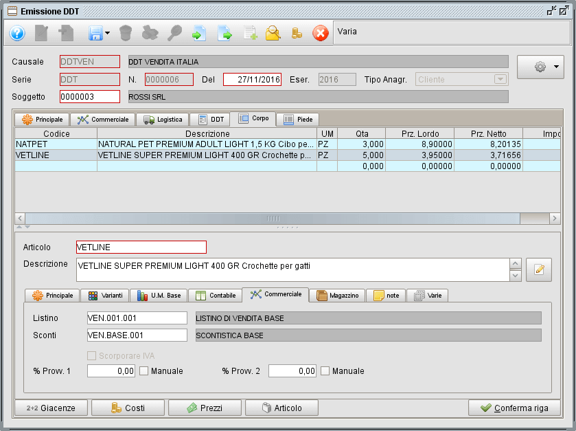Expand split pane using the down triangle
This screenshot has height=431, width=576.
point(27,227)
